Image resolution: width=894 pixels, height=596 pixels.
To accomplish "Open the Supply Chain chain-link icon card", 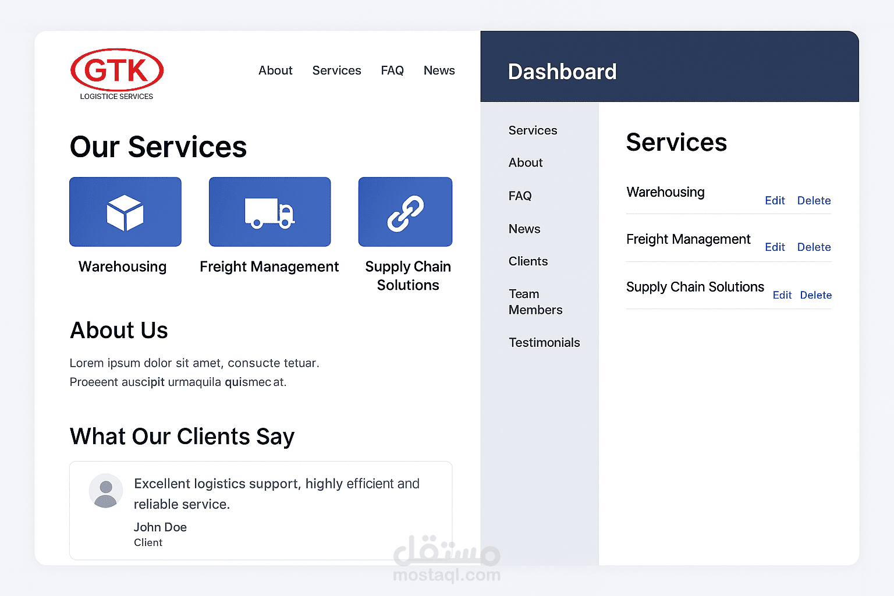I will pyautogui.click(x=405, y=212).
